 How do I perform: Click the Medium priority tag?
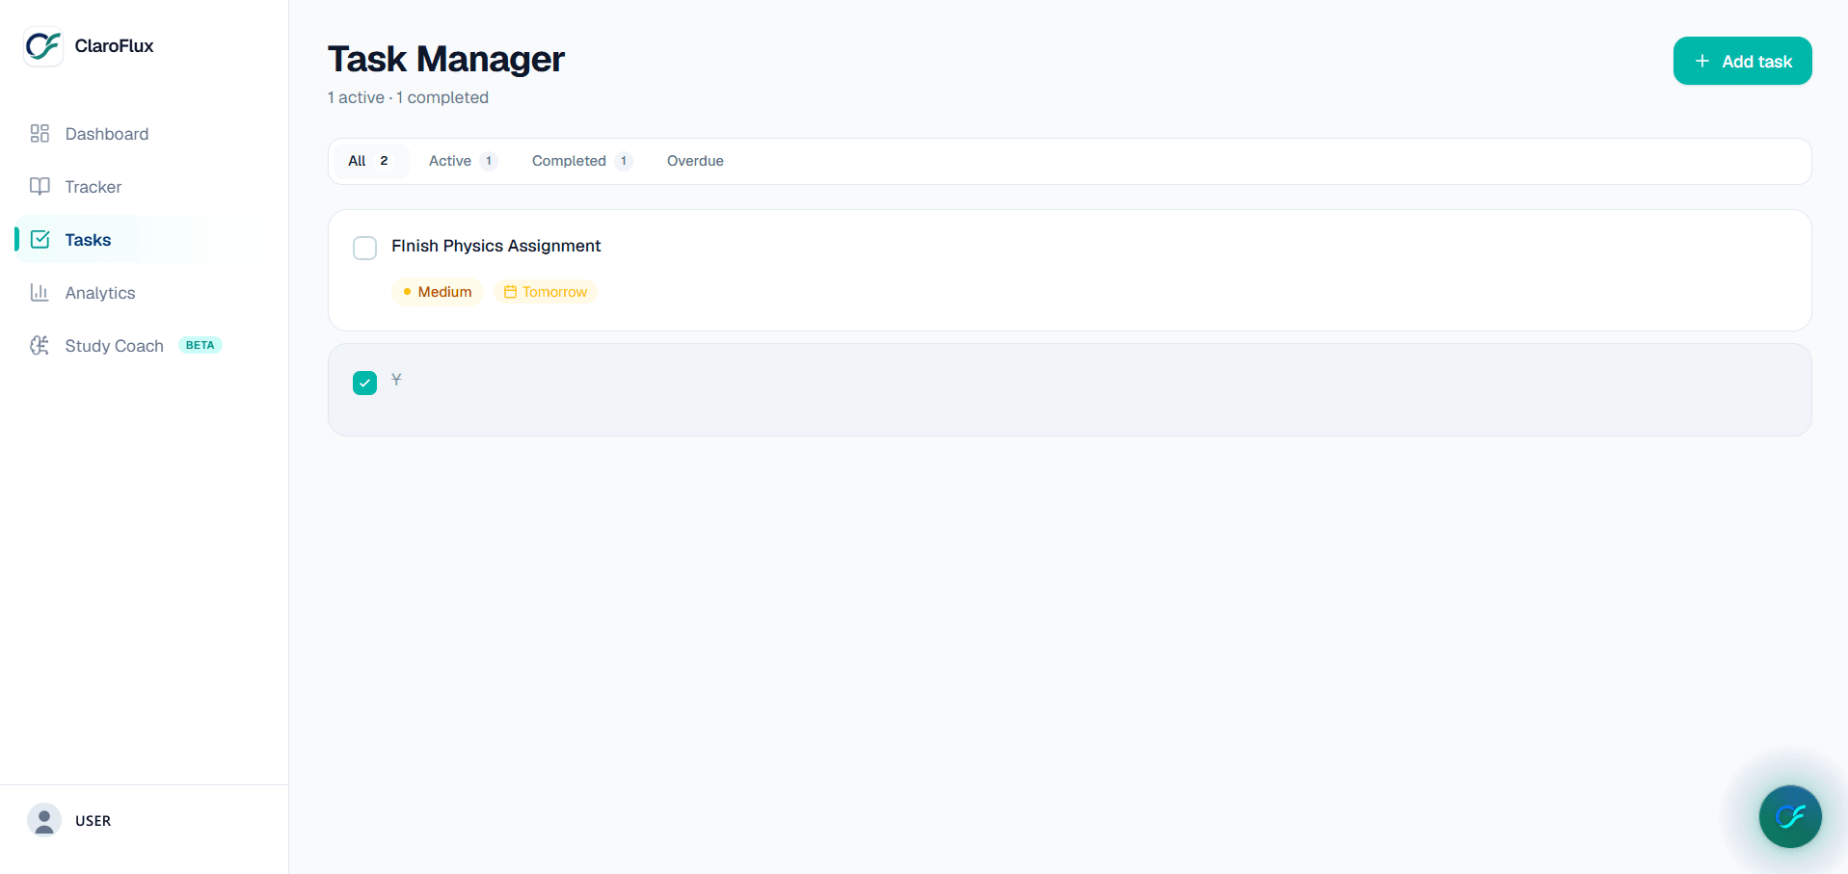tap(437, 292)
